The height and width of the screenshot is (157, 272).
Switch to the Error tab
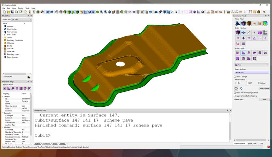click(55, 144)
